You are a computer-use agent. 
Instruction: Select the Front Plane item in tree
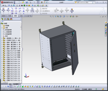pyautogui.click(x=7, y=30)
